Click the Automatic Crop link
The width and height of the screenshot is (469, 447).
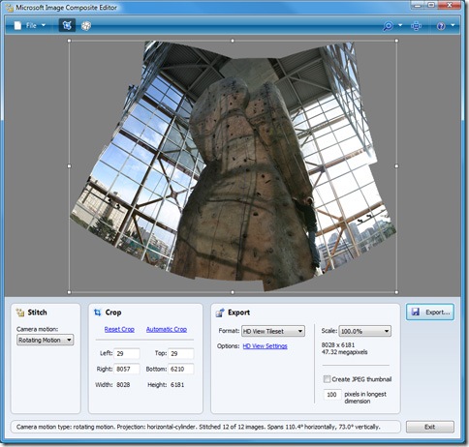tap(167, 329)
